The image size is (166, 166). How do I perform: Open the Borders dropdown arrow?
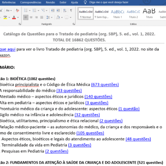[71, 17]
